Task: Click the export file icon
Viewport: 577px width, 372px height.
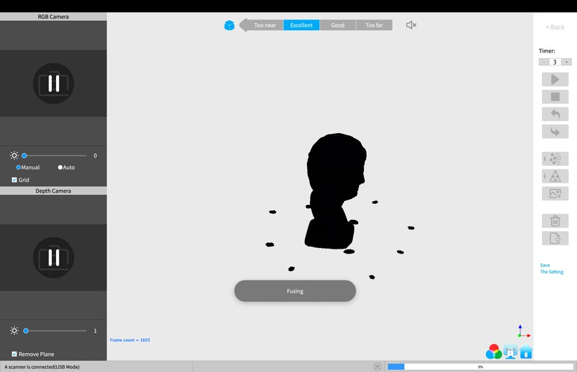Action: pyautogui.click(x=555, y=238)
